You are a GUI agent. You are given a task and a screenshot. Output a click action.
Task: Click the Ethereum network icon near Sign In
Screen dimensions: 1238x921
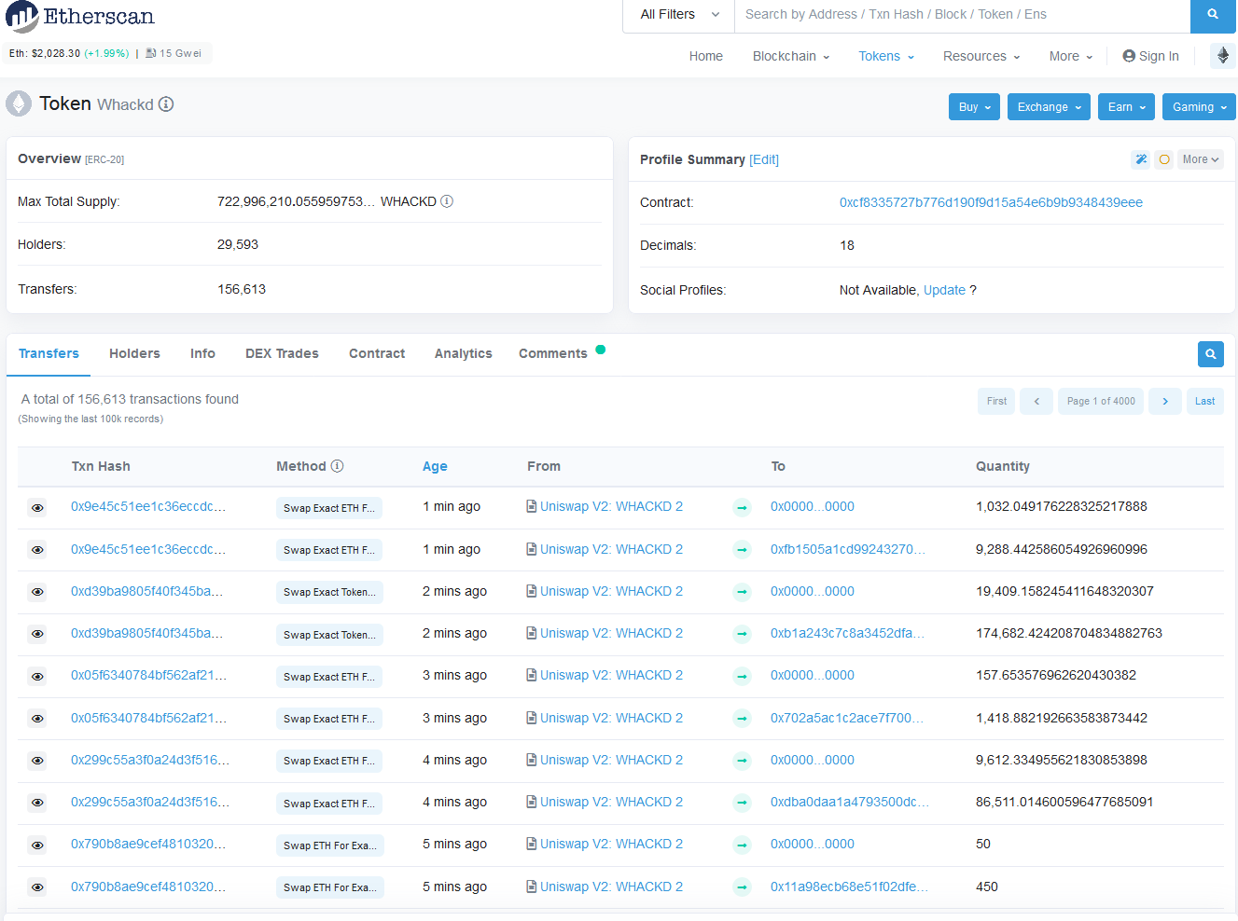point(1223,56)
